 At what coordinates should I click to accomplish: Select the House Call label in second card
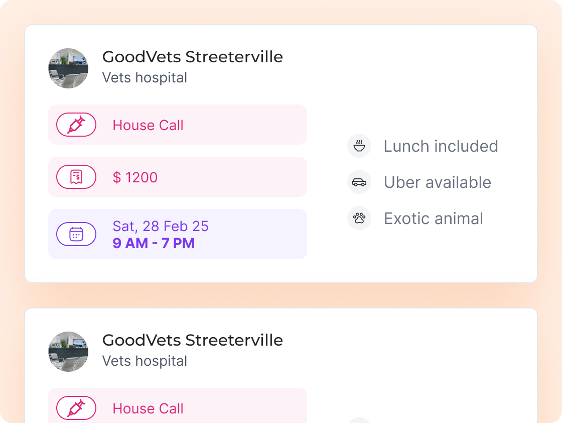[x=148, y=408]
